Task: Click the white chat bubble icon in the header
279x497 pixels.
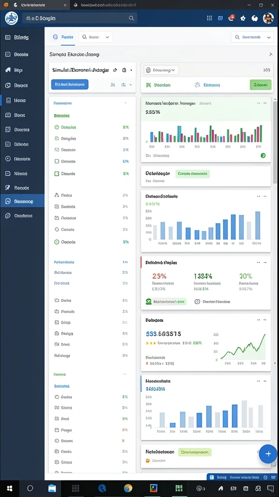Action: (255, 18)
